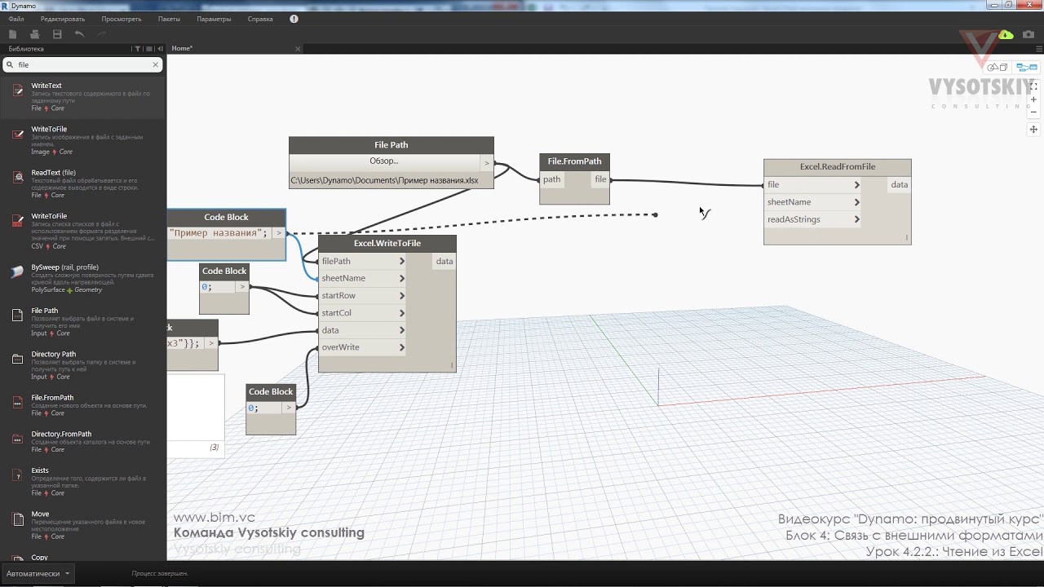1044x587 pixels.
Task: Select the Excel.WriteToFile node header
Action: pyautogui.click(x=387, y=244)
